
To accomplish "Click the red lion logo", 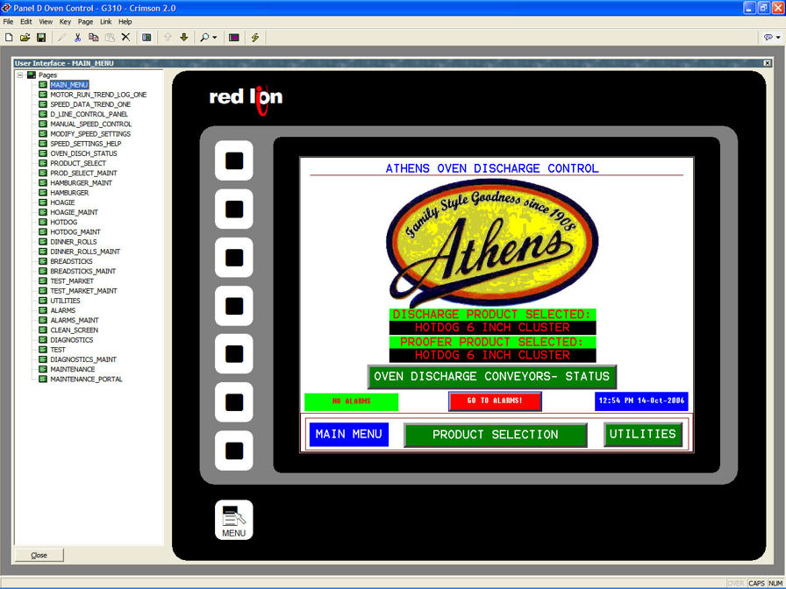I will click(x=246, y=99).
